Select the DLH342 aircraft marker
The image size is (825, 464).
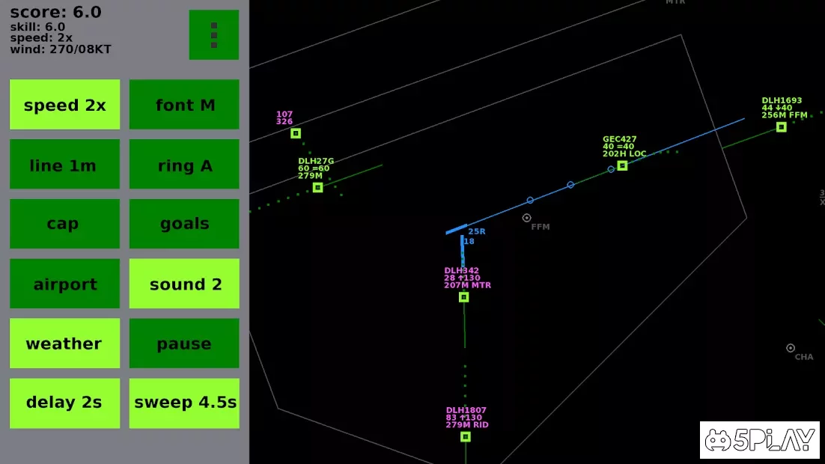pos(463,297)
